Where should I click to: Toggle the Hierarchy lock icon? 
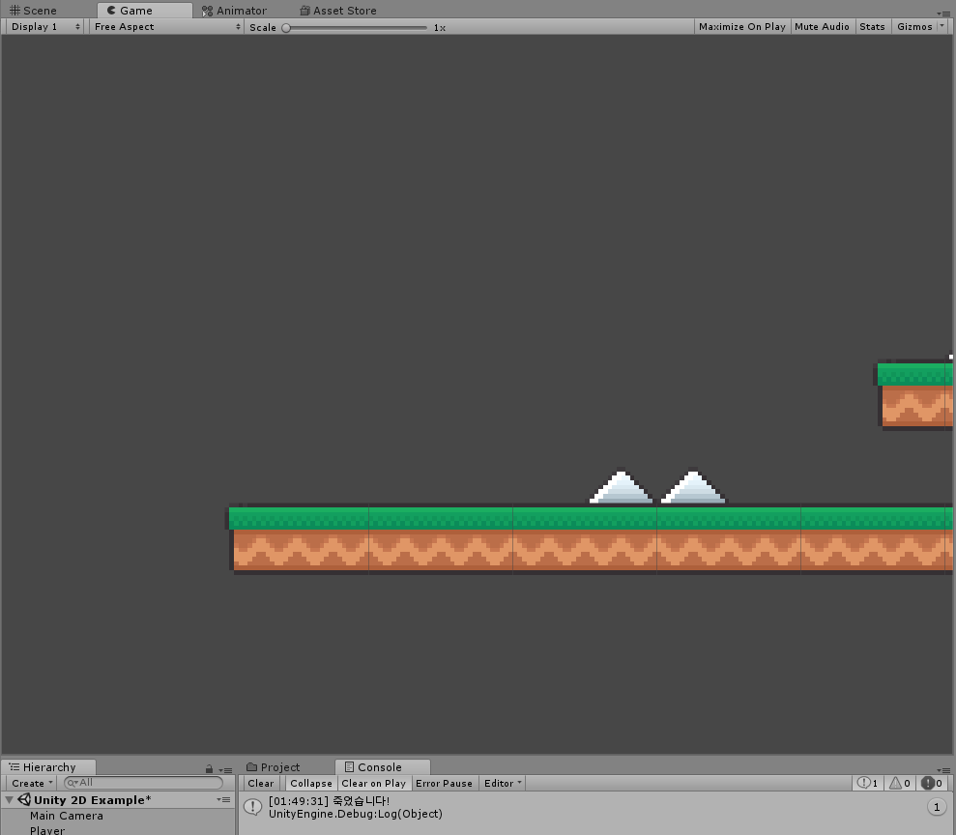click(209, 769)
